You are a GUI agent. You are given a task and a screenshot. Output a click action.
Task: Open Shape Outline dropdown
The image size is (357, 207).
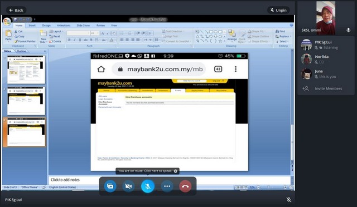click(259, 36)
